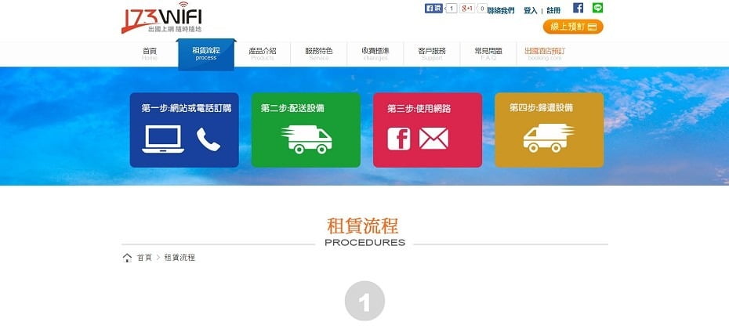Click the laptop icon in step one
729x336 pixels.
click(163, 139)
